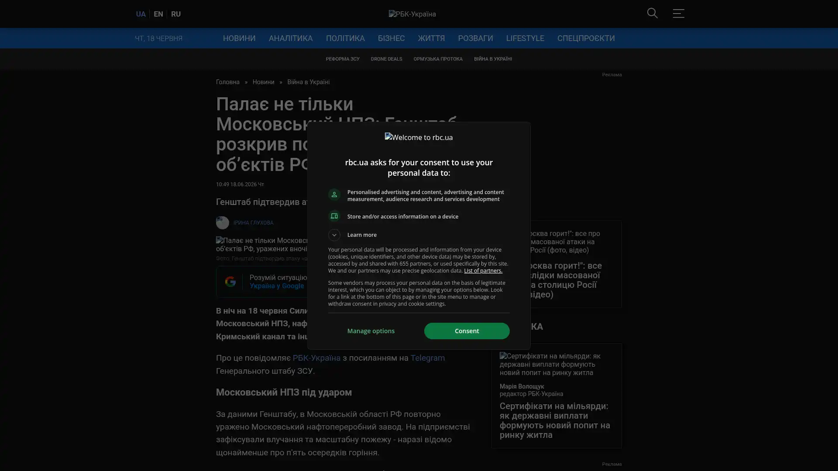Follow the Telegram link in article
838x471 pixels.
coord(428,358)
